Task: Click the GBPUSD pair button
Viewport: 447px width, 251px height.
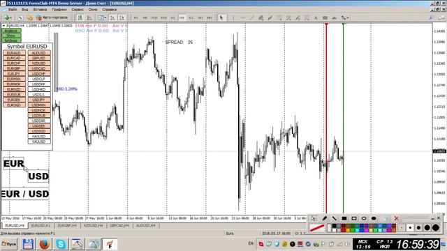Action: click(39, 58)
